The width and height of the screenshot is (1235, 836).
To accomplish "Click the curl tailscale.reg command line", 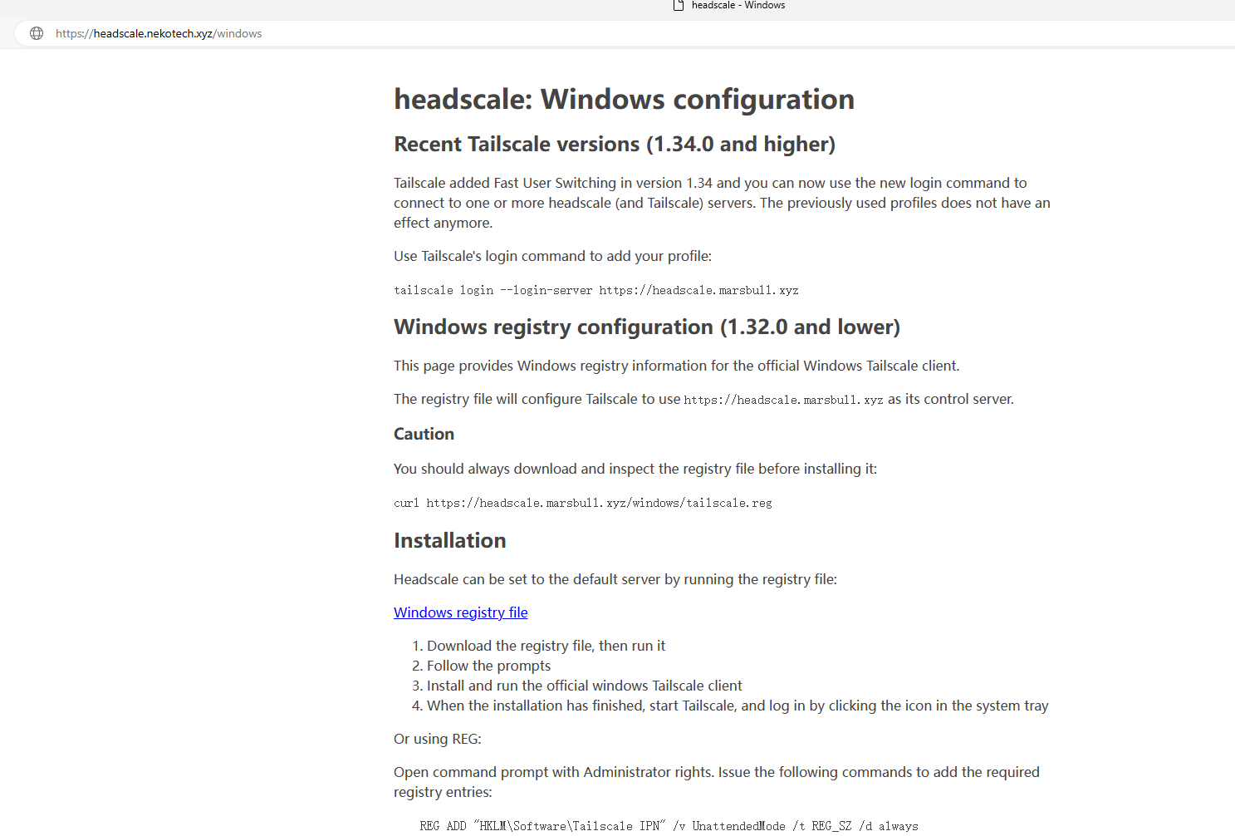I will (582, 503).
